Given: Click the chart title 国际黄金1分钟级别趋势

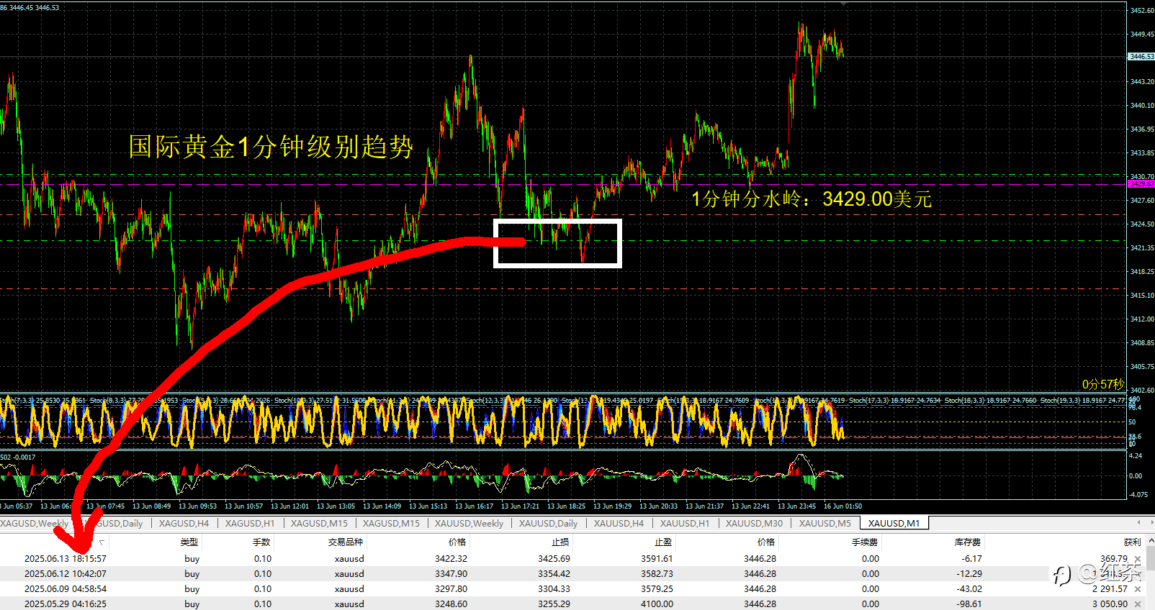Looking at the screenshot, I should [x=271, y=147].
